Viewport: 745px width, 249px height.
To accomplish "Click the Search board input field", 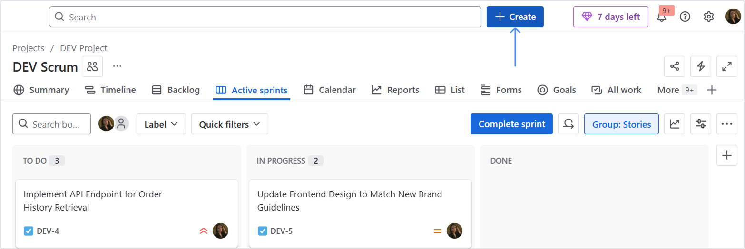I will coord(51,124).
